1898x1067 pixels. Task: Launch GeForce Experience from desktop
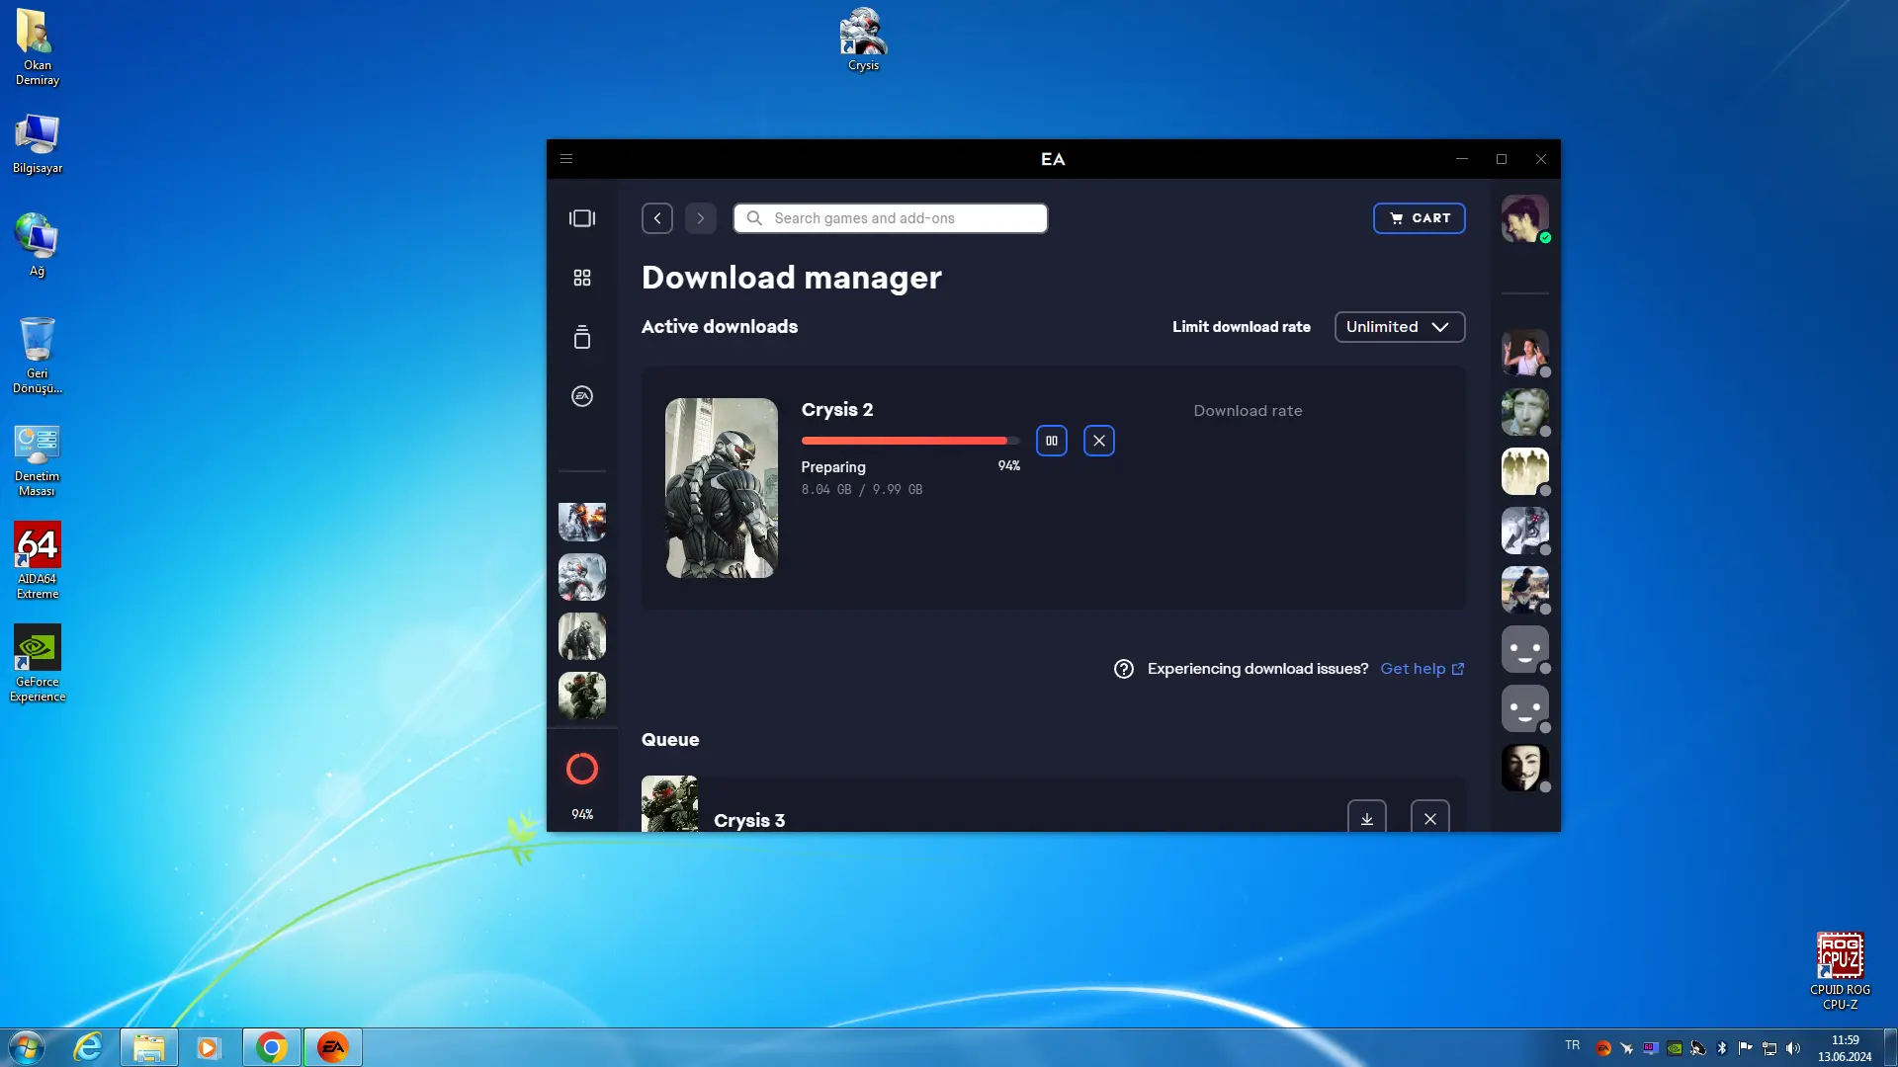[x=37, y=664]
